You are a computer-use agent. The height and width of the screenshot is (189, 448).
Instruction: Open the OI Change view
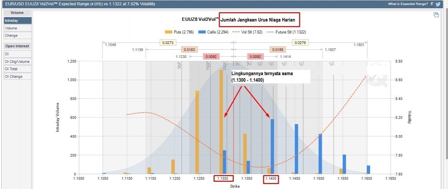pyautogui.click(x=18, y=76)
